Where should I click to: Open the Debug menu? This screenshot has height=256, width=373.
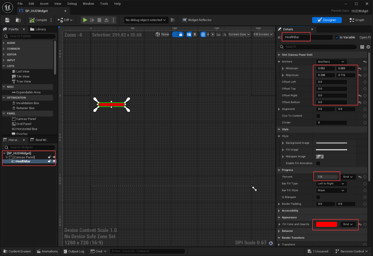pyautogui.click(x=72, y=4)
